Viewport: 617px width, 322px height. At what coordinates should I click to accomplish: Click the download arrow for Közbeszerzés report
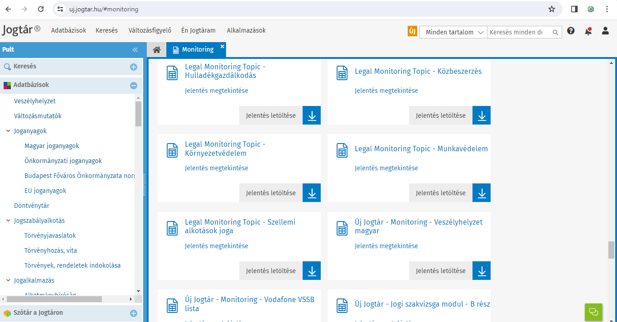click(482, 115)
